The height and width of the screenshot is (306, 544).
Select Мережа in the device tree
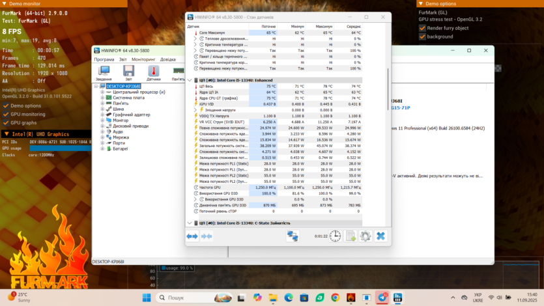[121, 137]
